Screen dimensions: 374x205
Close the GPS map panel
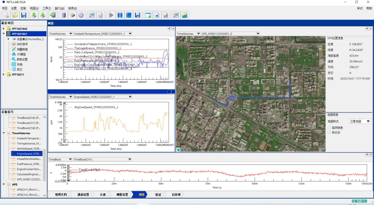371,28
